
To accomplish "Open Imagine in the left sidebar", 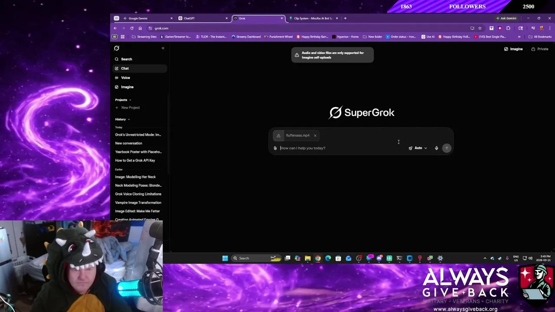I will pos(139,87).
